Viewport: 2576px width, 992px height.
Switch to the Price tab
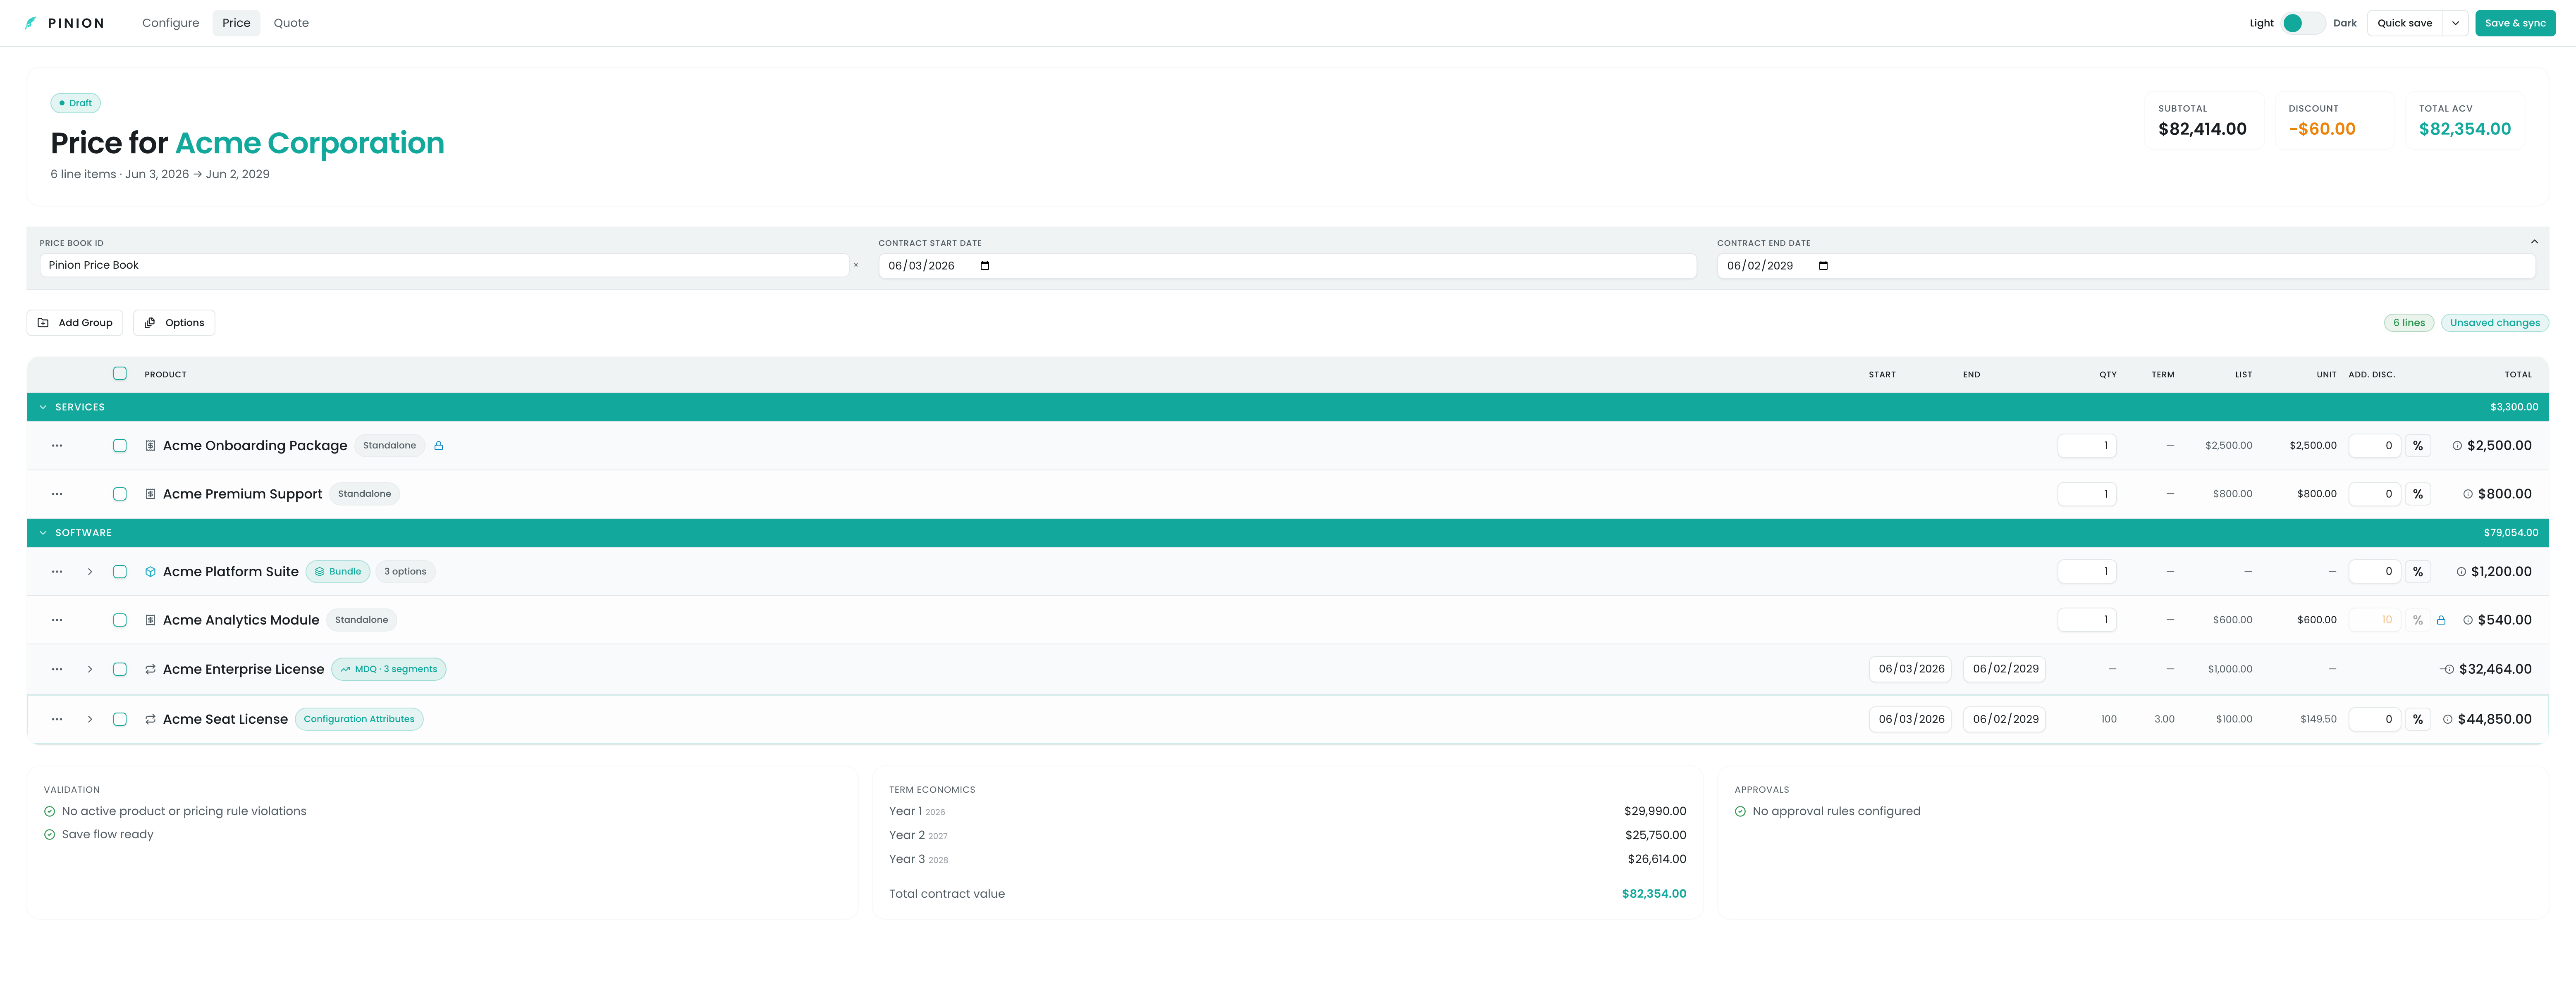tap(236, 23)
